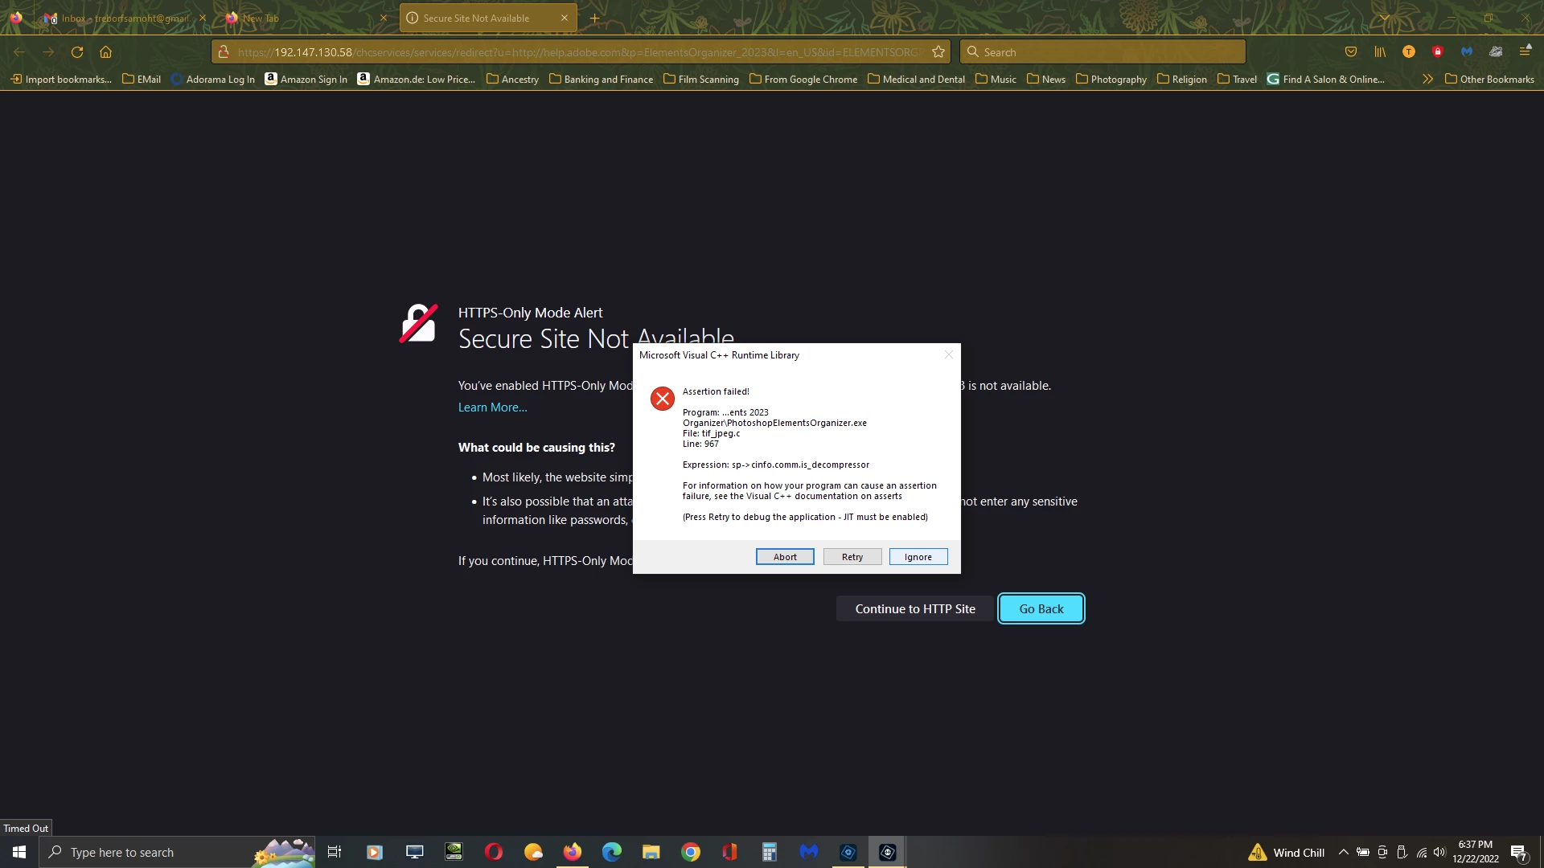Open the Firefox Library icon
Screen dimensions: 1544x868
point(1380,52)
